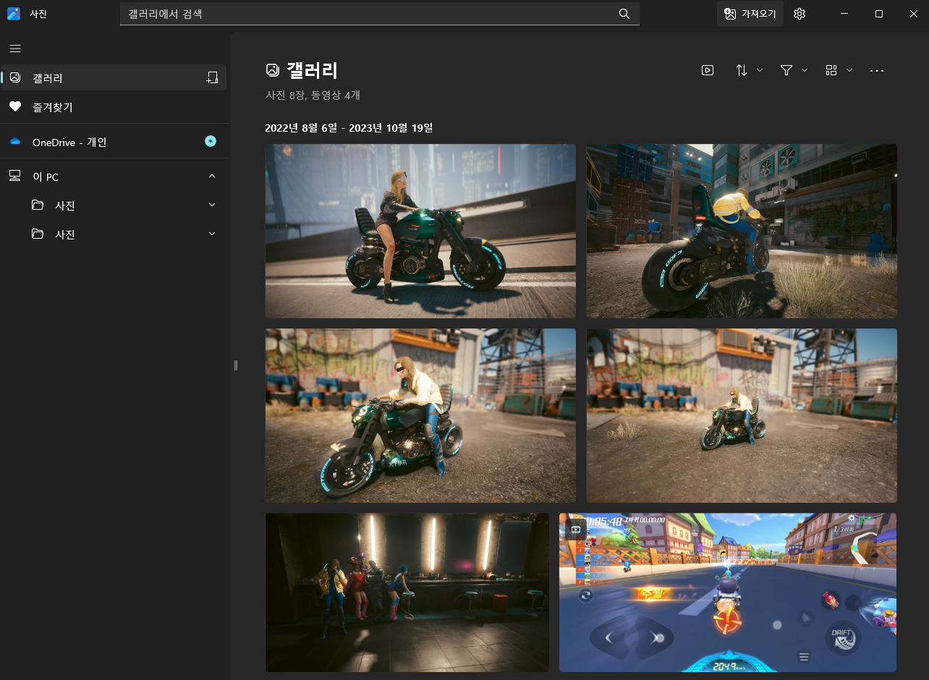This screenshot has height=680, width=929.
Task: Open the view layout dropdown chevron
Action: (849, 70)
